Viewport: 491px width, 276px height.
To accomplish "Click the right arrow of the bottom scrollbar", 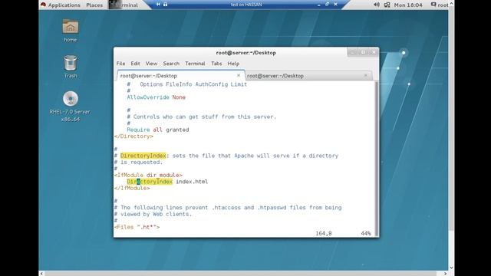I will [445, 274].
